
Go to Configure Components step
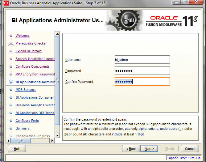(x=33, y=66)
